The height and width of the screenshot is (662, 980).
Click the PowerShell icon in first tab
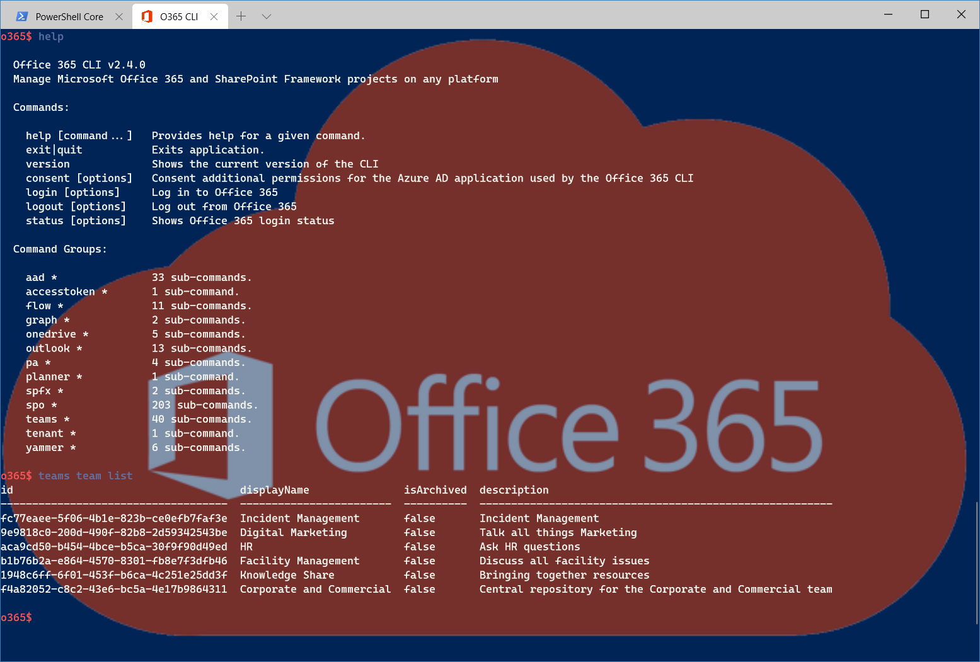pyautogui.click(x=22, y=16)
